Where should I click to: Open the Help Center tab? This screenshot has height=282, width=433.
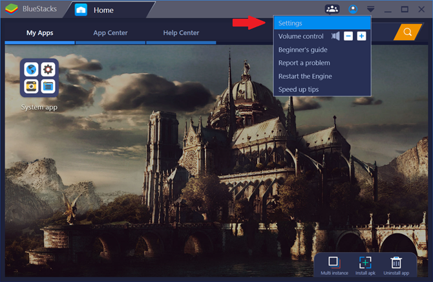181,33
